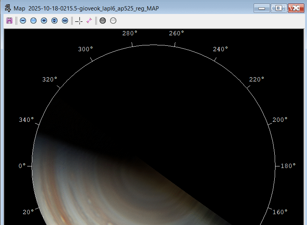Zoom out with the minus magnifier

23,21
